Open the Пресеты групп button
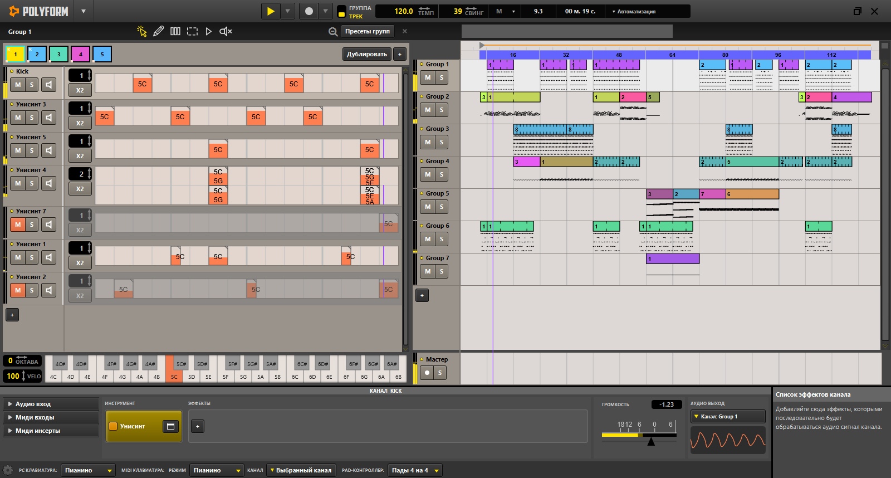This screenshot has width=891, height=478. pos(367,31)
